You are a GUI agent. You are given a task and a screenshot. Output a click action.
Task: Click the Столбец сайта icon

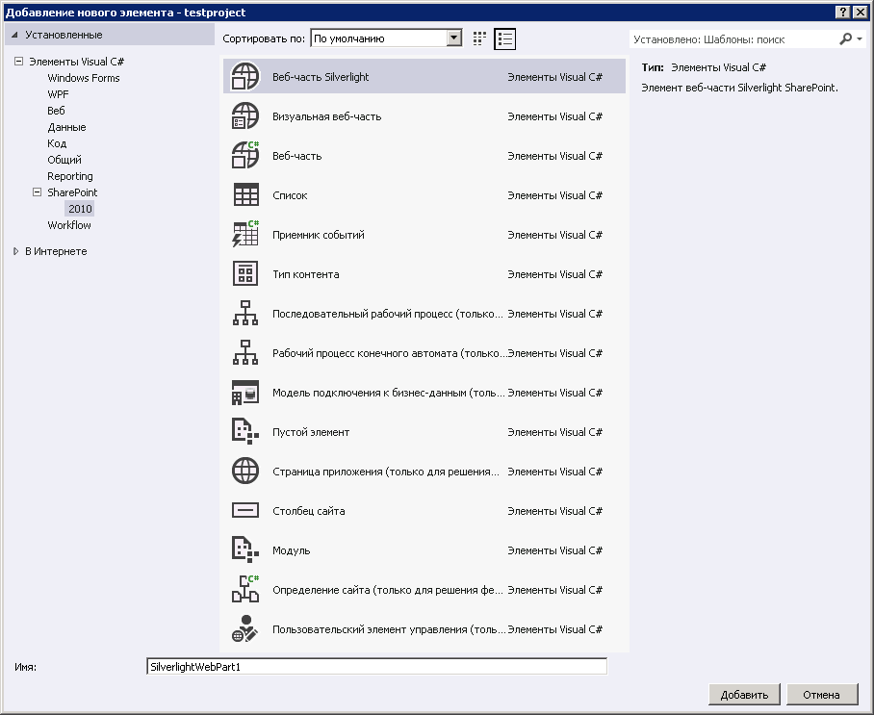click(246, 511)
